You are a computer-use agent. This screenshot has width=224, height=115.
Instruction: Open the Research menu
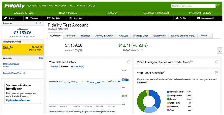click(x=112, y=13)
